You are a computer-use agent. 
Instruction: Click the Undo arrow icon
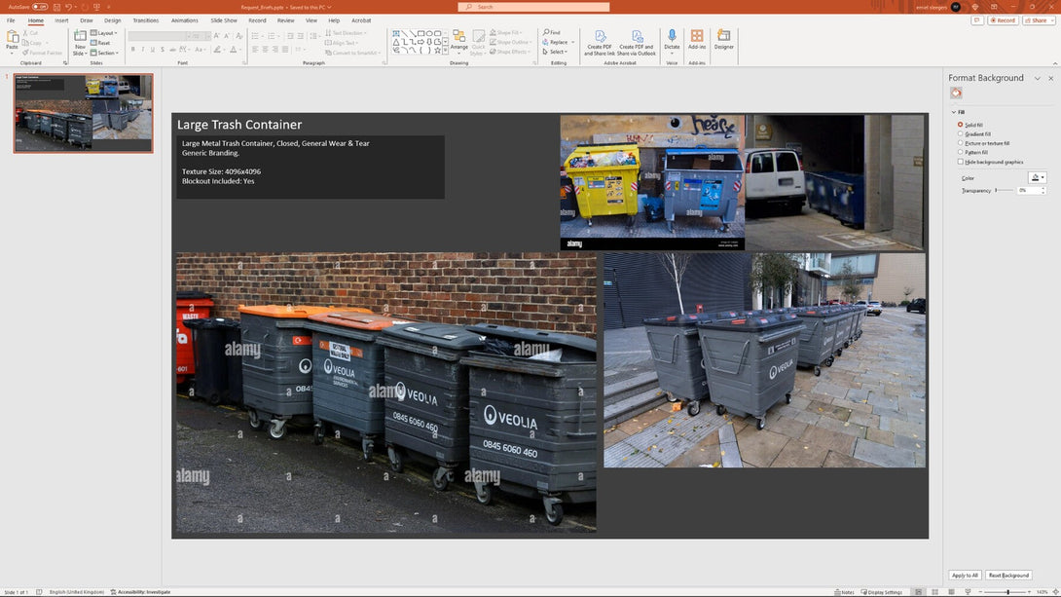[x=68, y=7]
